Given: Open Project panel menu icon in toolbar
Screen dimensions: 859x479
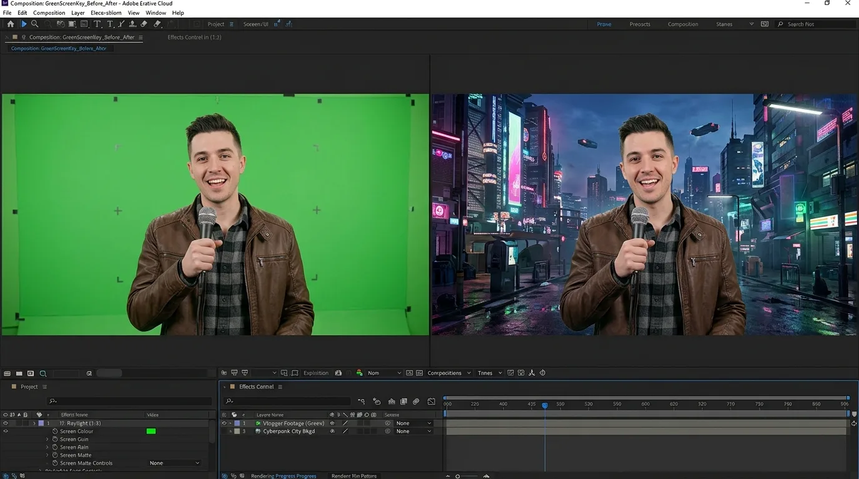Looking at the screenshot, I should point(232,24).
